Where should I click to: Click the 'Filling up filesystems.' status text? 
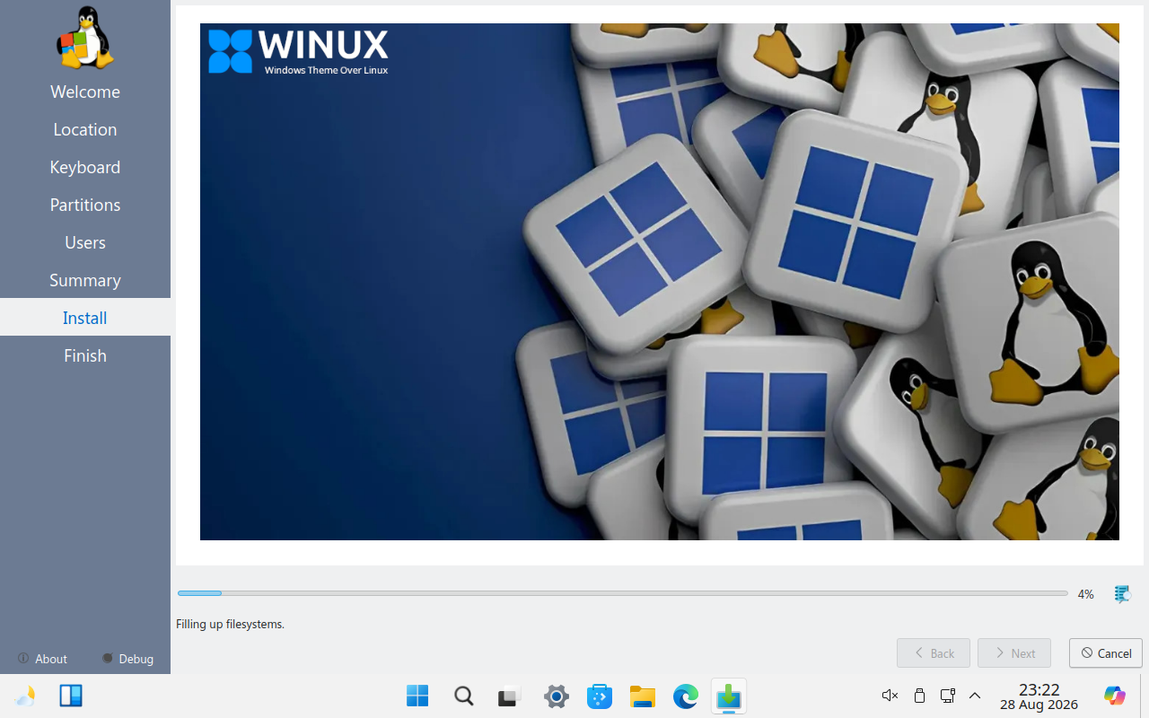(x=230, y=624)
